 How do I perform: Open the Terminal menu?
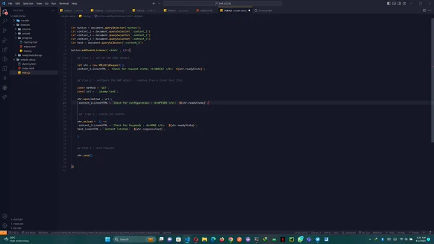click(x=64, y=4)
